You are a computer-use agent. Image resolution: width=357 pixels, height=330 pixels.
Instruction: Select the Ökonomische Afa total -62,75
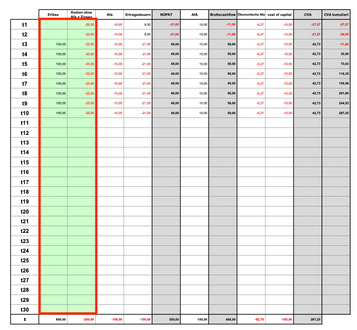click(259, 319)
